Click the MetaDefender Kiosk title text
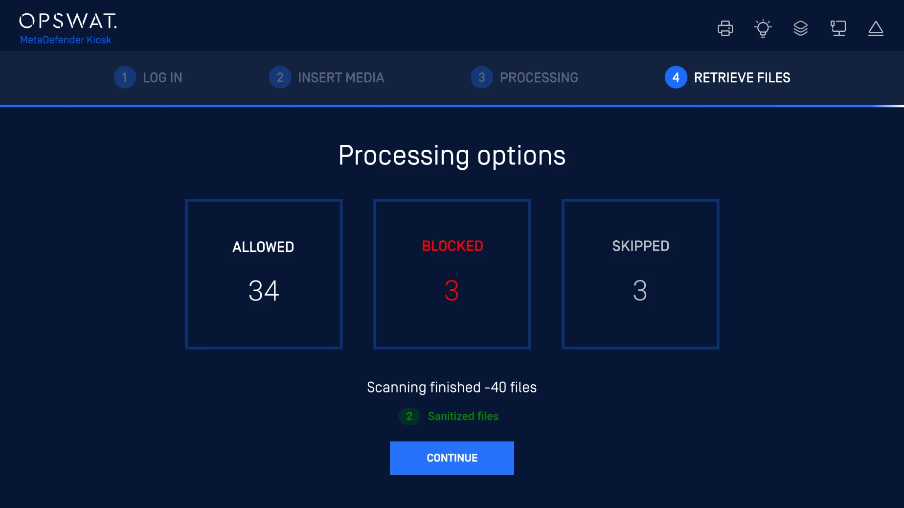Image resolution: width=904 pixels, height=508 pixels. [66, 40]
